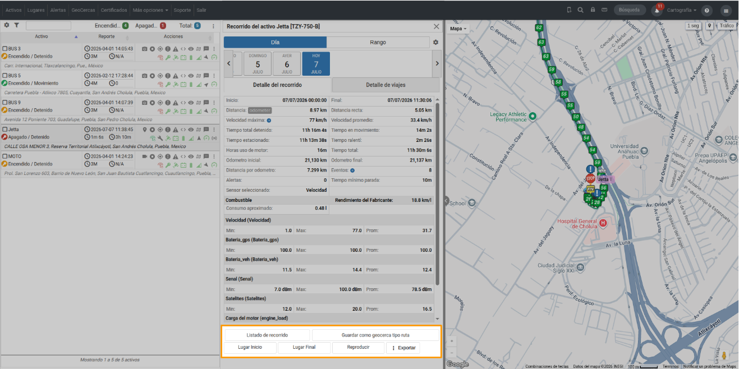The width and height of the screenshot is (739, 369).
Task: Click the Lugar Inicio button
Action: 250,347
